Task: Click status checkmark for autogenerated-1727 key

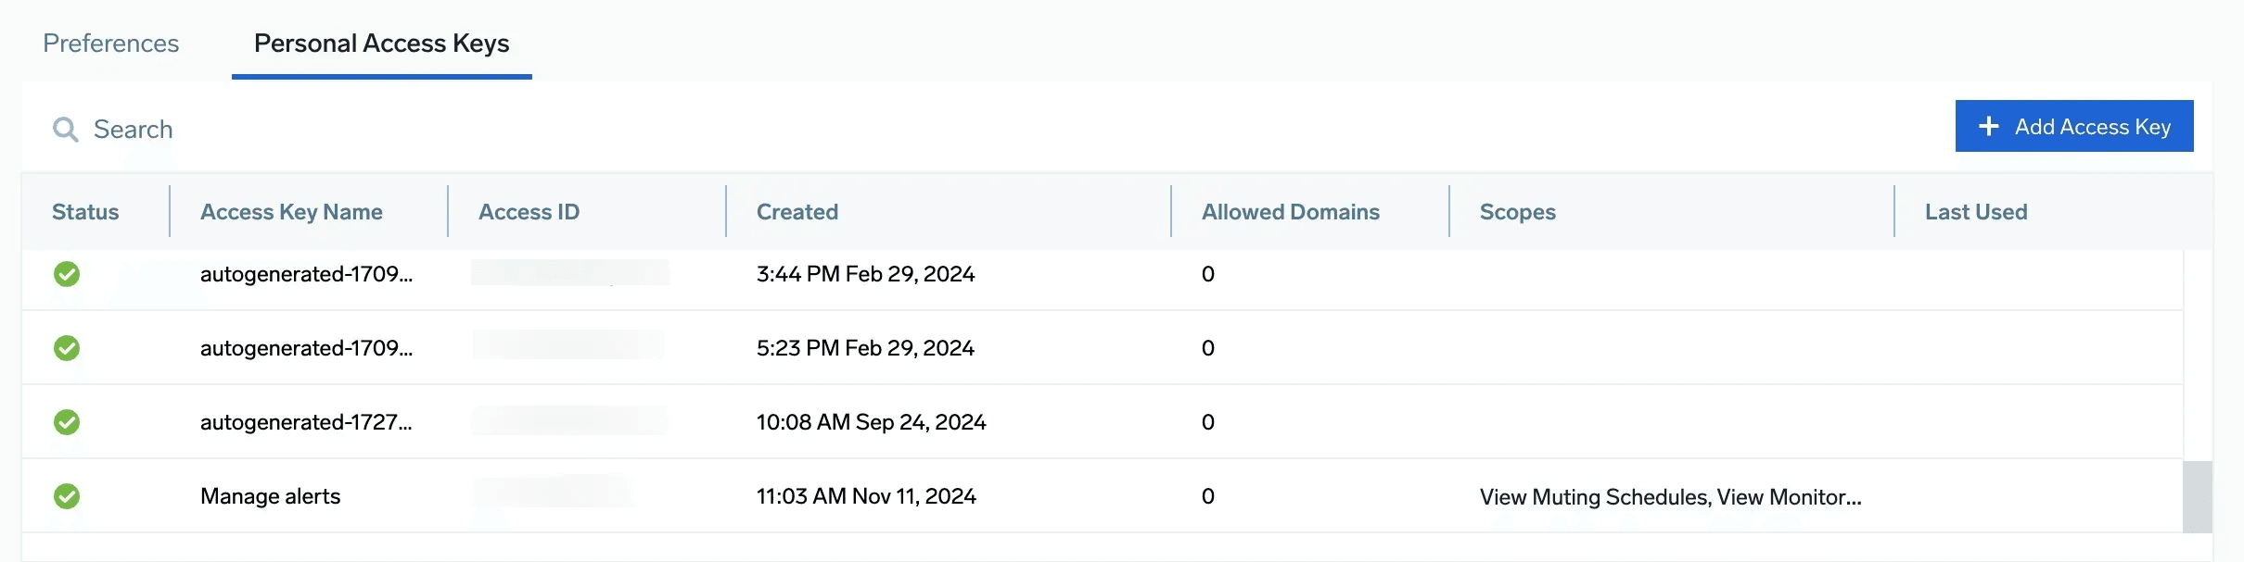Action: [67, 422]
